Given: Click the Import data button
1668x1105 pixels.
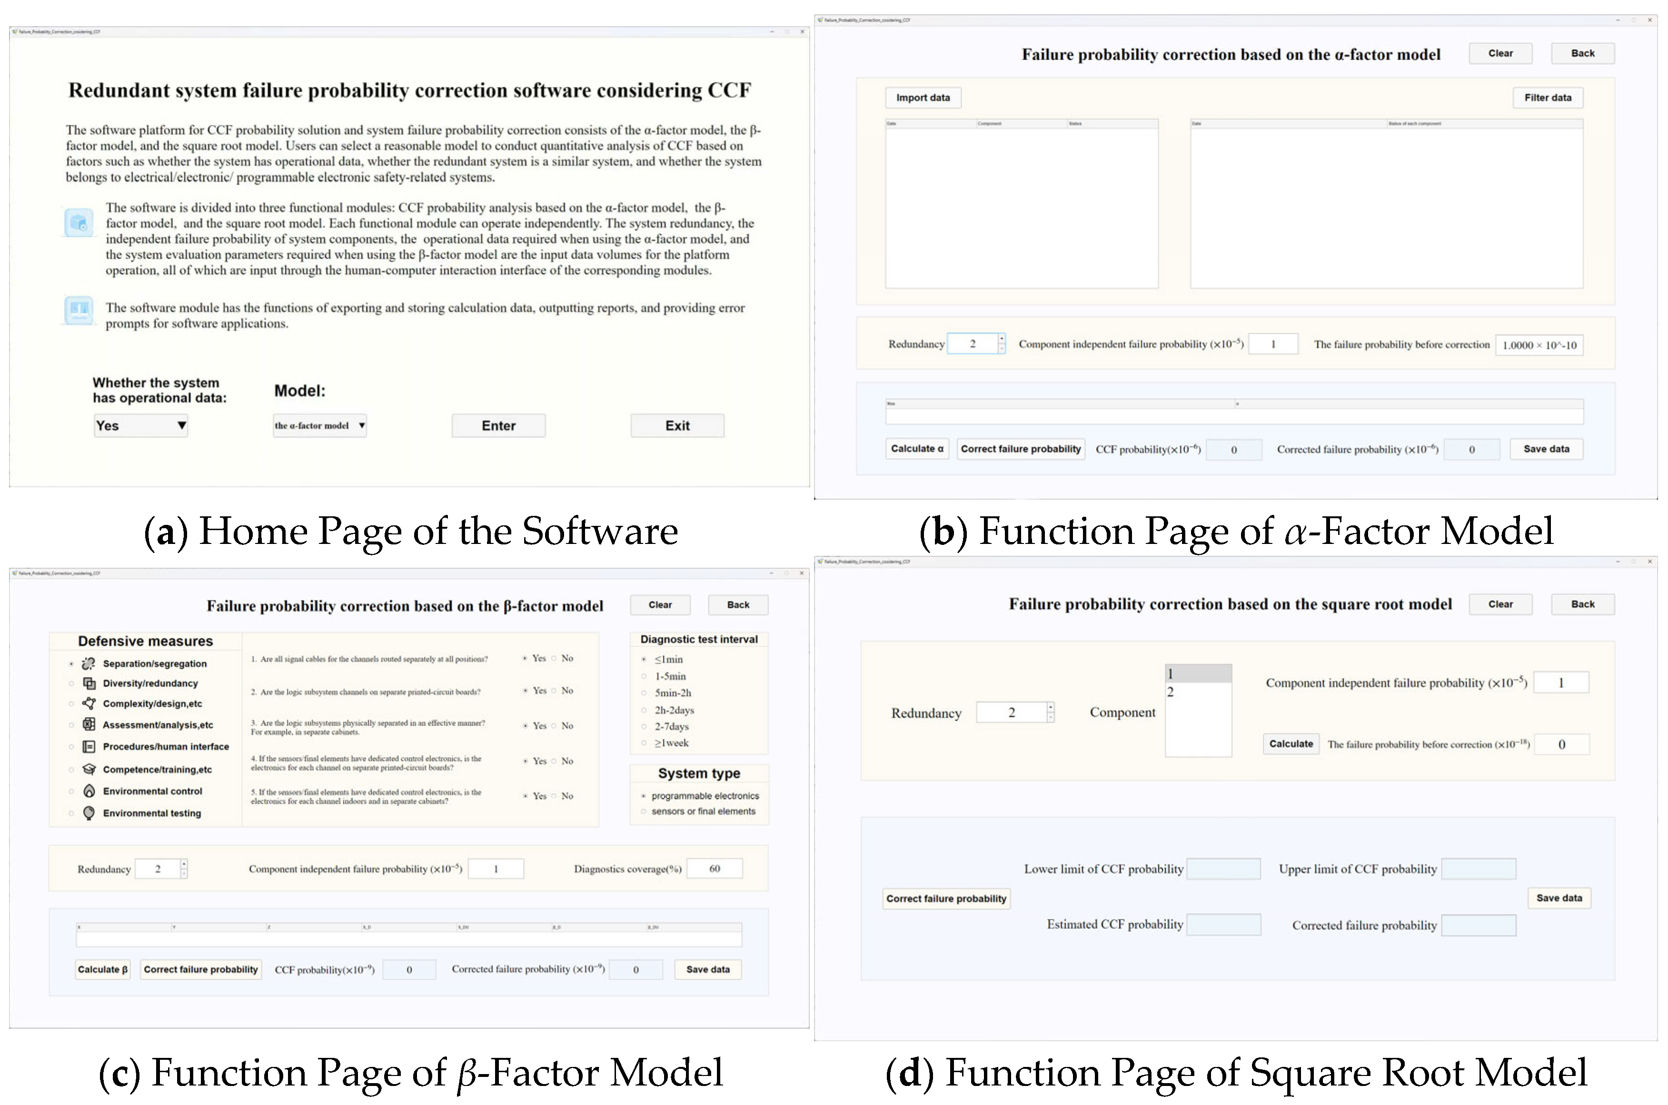Looking at the screenshot, I should pyautogui.click(x=922, y=98).
